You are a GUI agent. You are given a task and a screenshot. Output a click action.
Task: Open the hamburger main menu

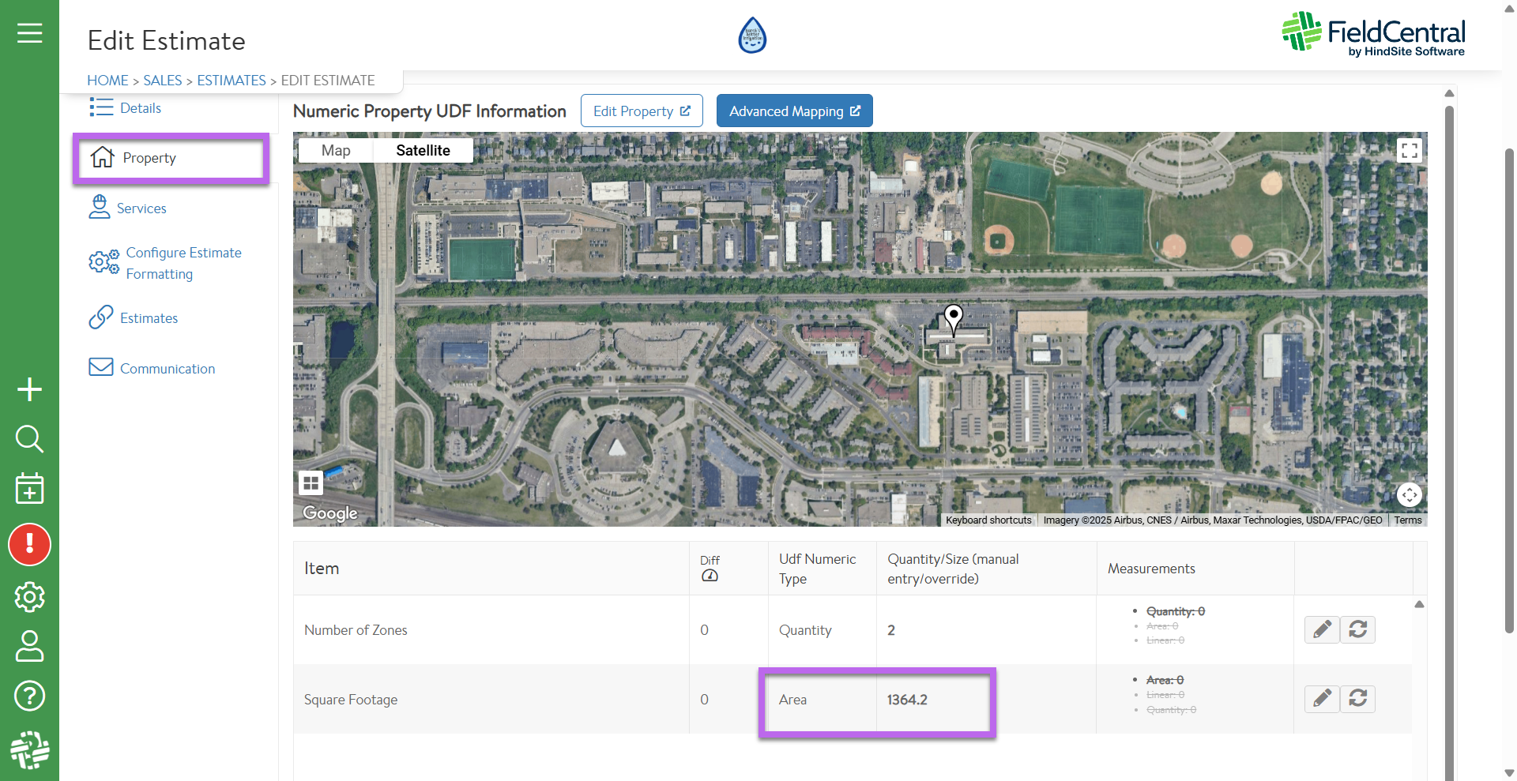[x=29, y=33]
